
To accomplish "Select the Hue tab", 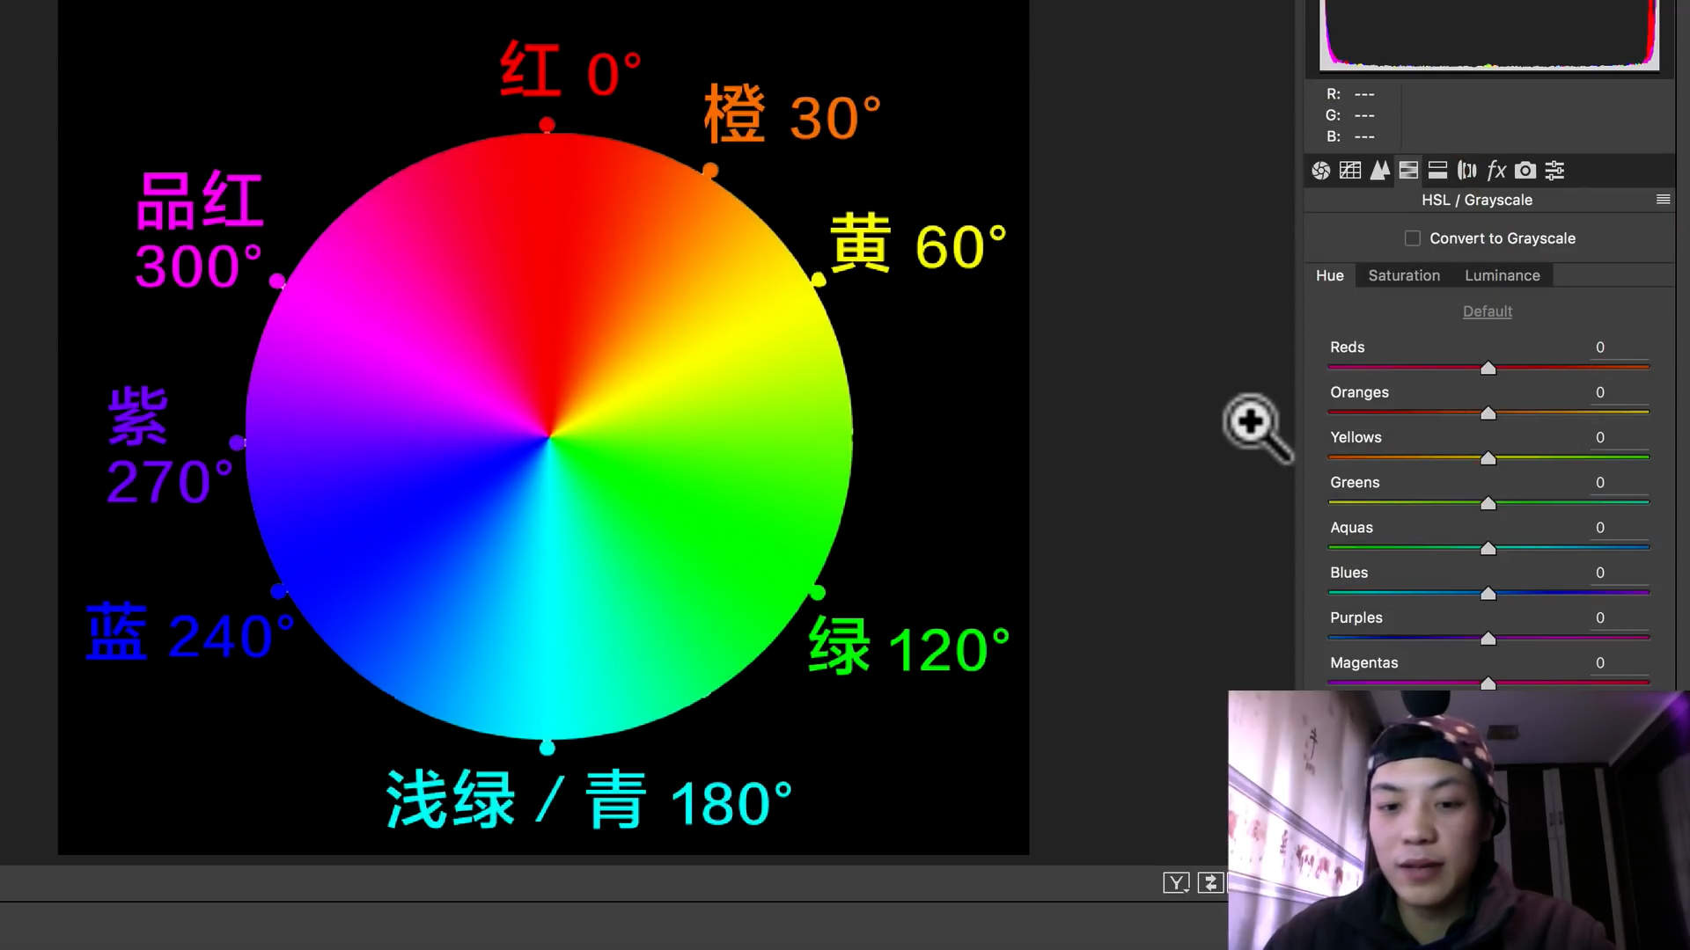I will 1329,275.
